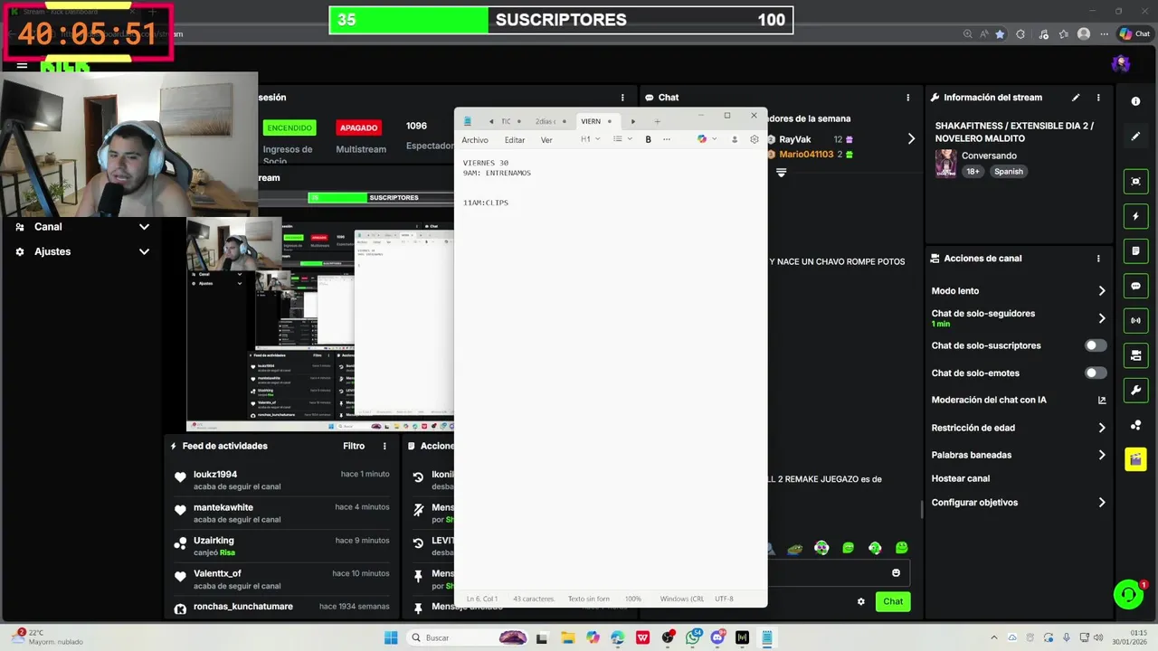Open the Copilot menu in Notepad toolbar
The image size is (1158, 651).
click(706, 139)
